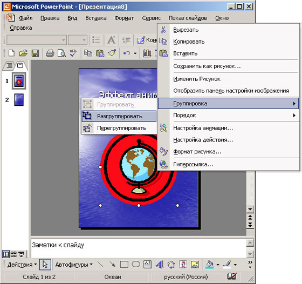Open the Designer (Конструктор) toolbar button
Screen dimensions: 302x284
click(147, 40)
